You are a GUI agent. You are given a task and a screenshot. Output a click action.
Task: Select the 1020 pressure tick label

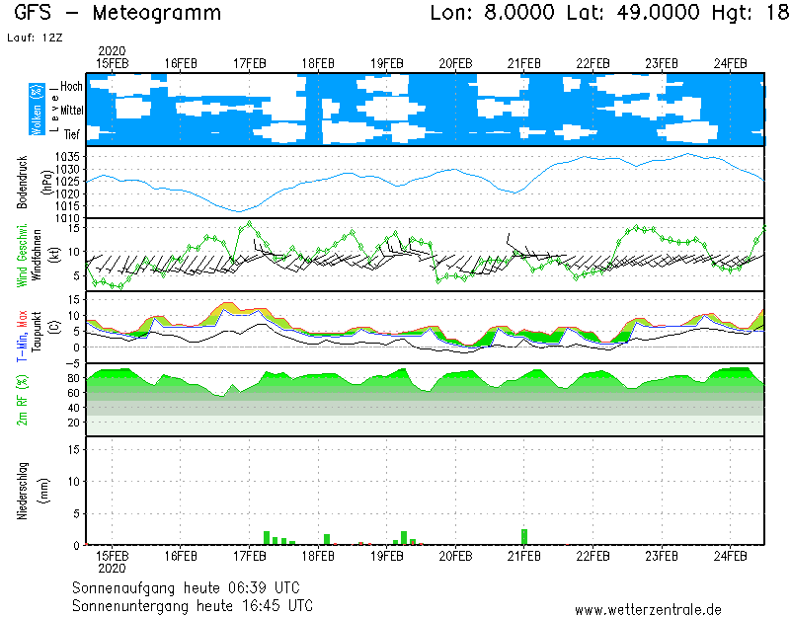click(x=67, y=193)
